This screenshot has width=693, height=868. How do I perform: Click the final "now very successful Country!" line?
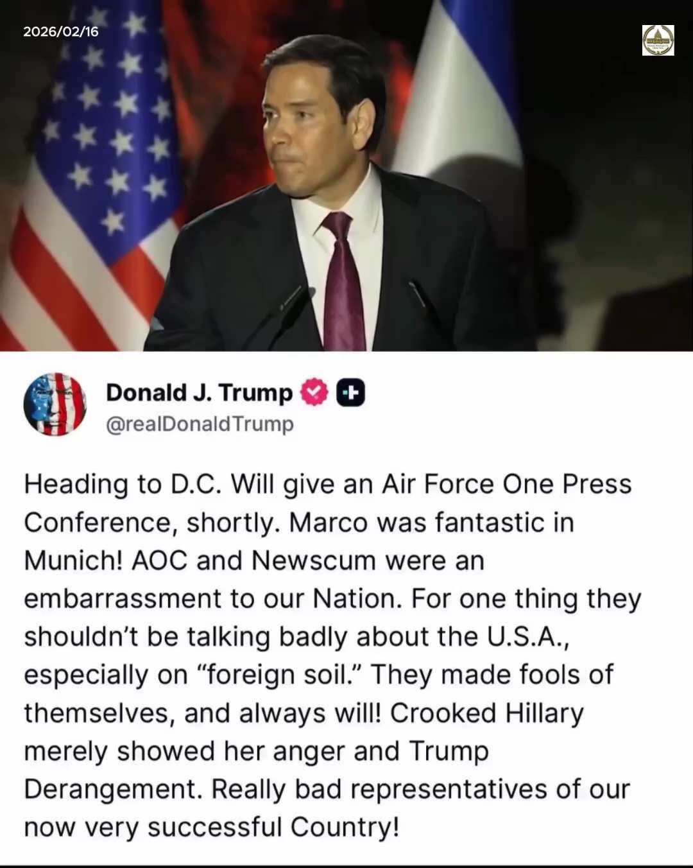coord(212,828)
